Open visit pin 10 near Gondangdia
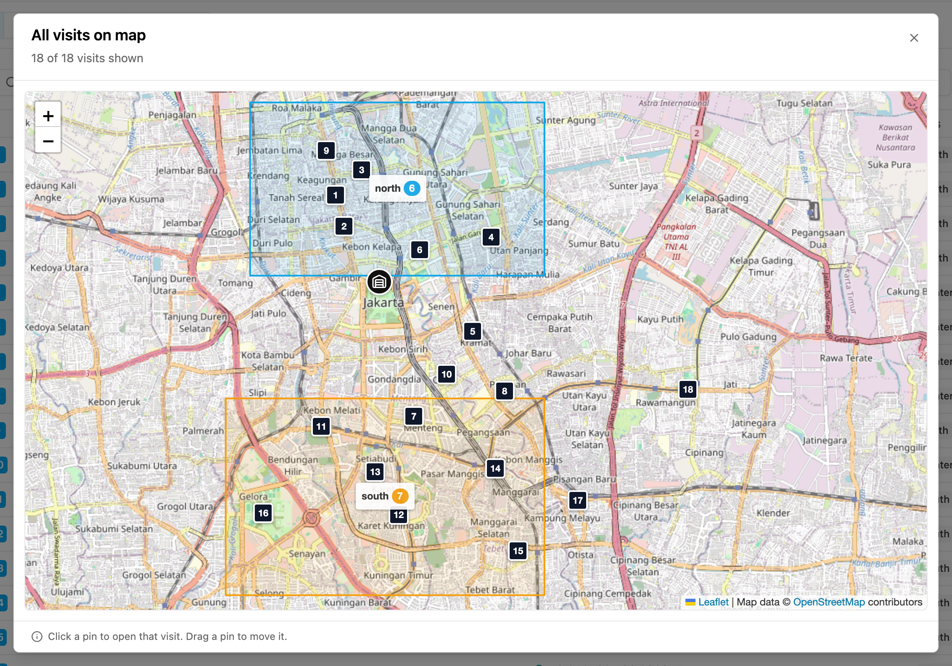Screen dimensions: 952x666 coord(447,374)
